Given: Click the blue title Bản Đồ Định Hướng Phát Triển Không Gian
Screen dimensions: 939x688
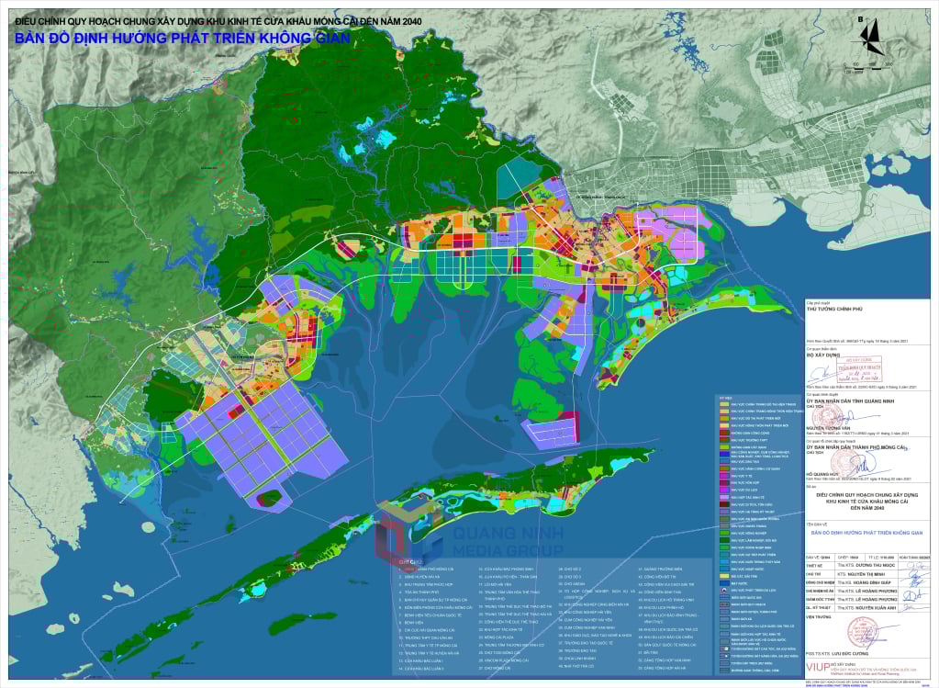Looking at the screenshot, I should pos(183,38).
